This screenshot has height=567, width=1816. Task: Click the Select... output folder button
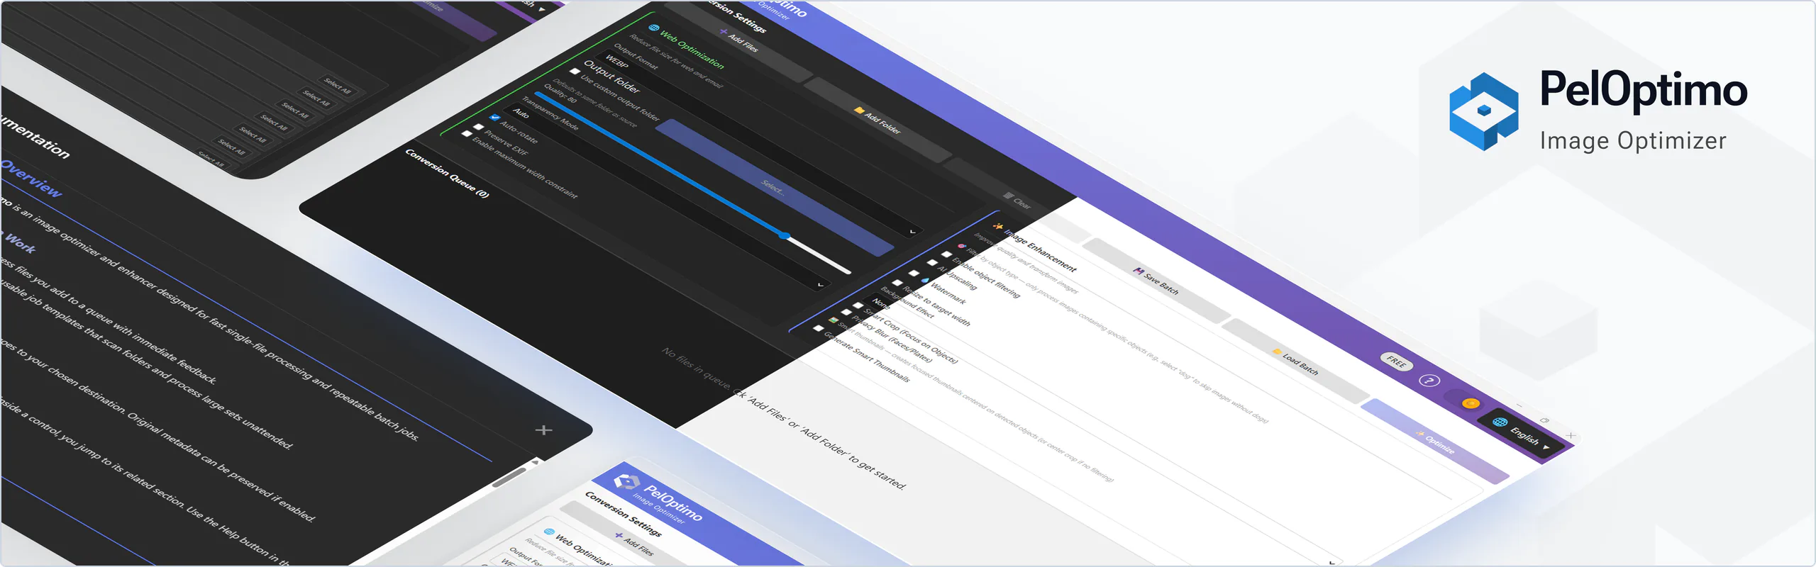[774, 188]
